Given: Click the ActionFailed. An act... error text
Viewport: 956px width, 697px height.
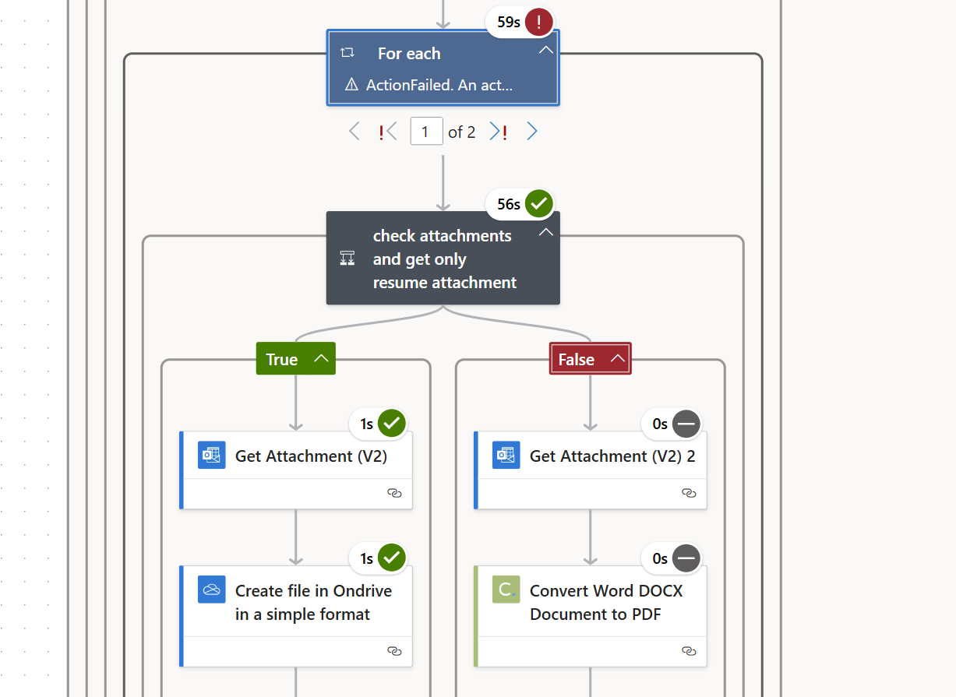Looking at the screenshot, I should tap(439, 84).
